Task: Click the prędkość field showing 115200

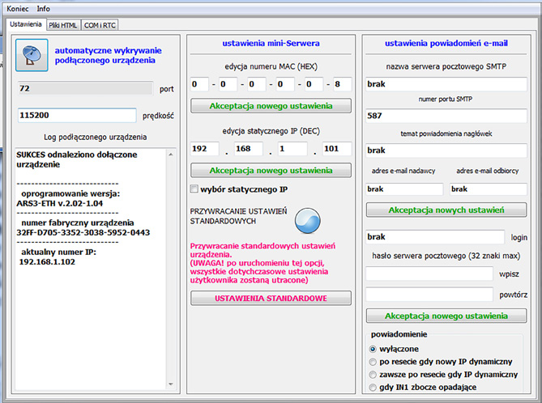Action: point(77,116)
